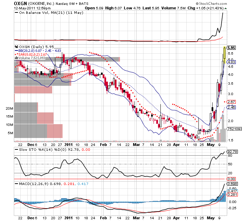
Task: Click the 5M volume axis label
Action: (x=10, y=133)
